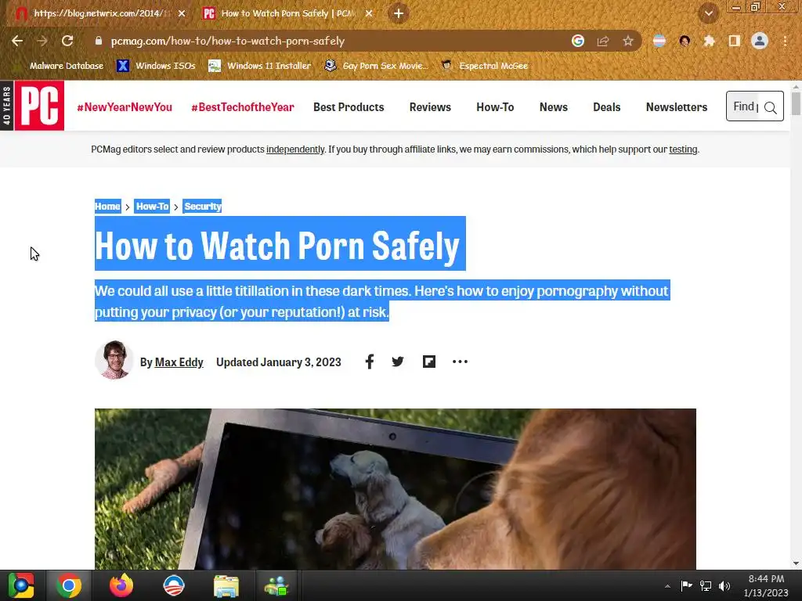Screen dimensions: 802x601
Task: Open Newsletters menu item
Action: (x=676, y=106)
